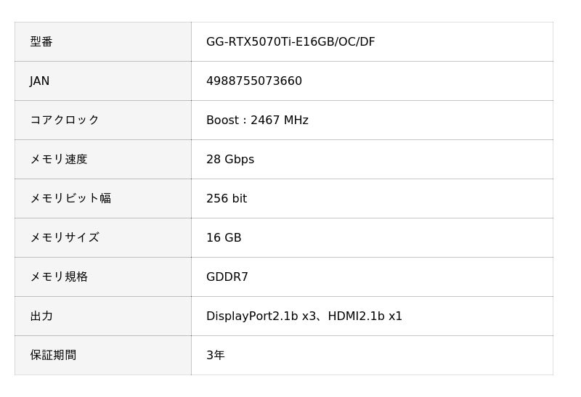Click the 出力 label
Image resolution: width=581 pixels, height=397 pixels.
tap(41, 316)
